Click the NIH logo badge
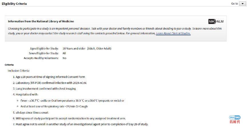 [x=212, y=21]
